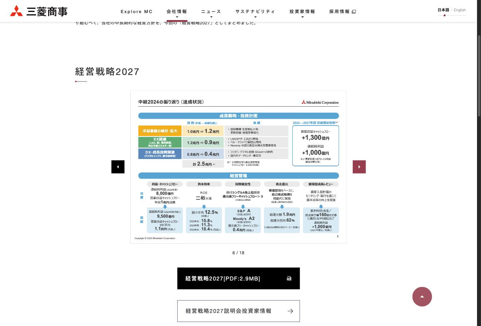This screenshot has width=481, height=326.
Task: Click the back-to-top round button
Action: (422, 297)
